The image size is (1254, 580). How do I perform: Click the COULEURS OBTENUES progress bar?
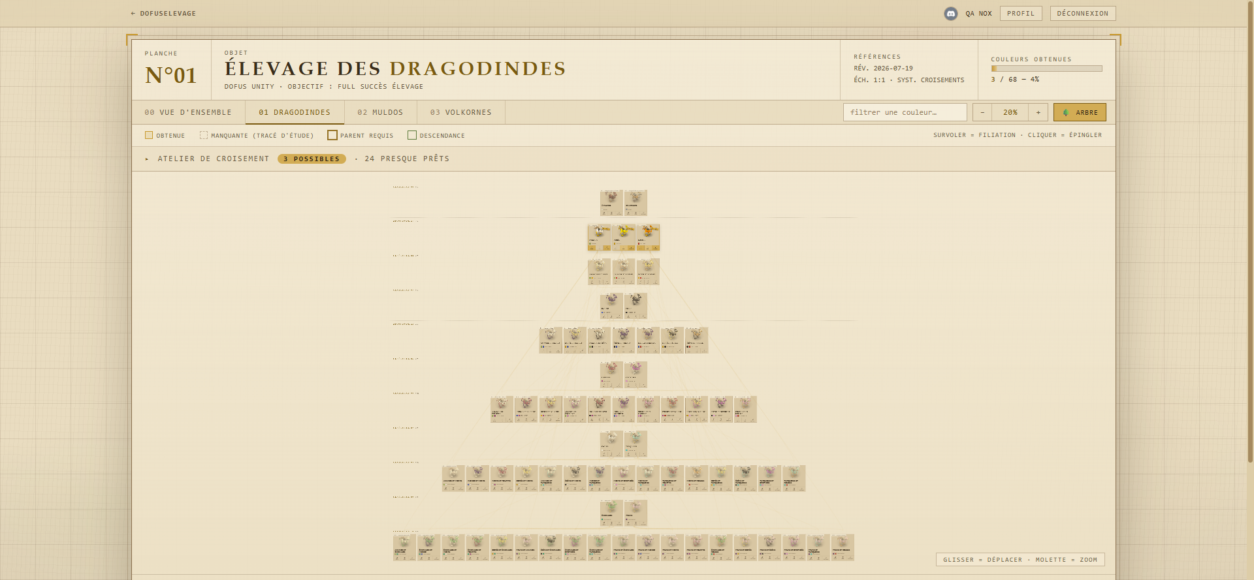click(x=1046, y=69)
